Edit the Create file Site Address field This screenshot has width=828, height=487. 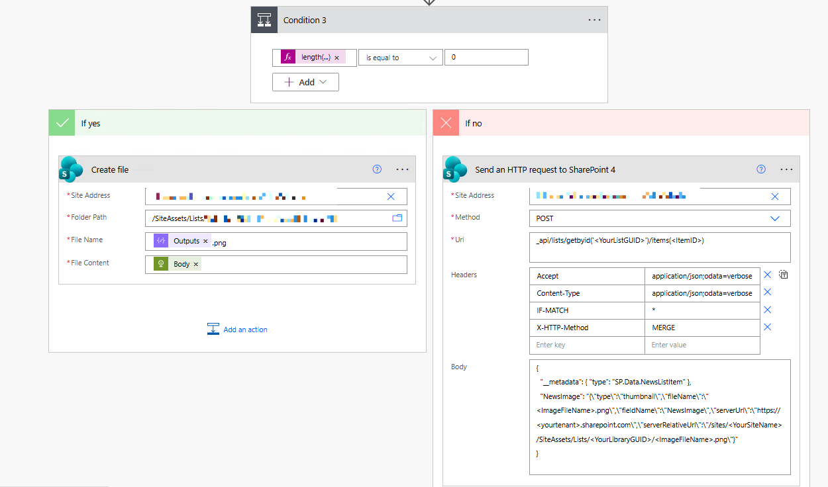click(x=276, y=197)
